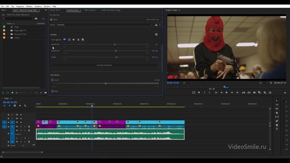Toggle top video track eye visibility

21,115
